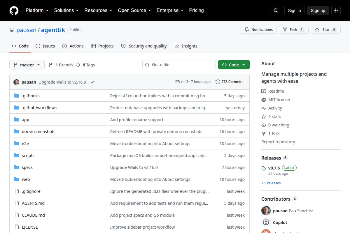350x233 pixels.
Task: Expand the Open Source header menu
Action: [x=134, y=10]
